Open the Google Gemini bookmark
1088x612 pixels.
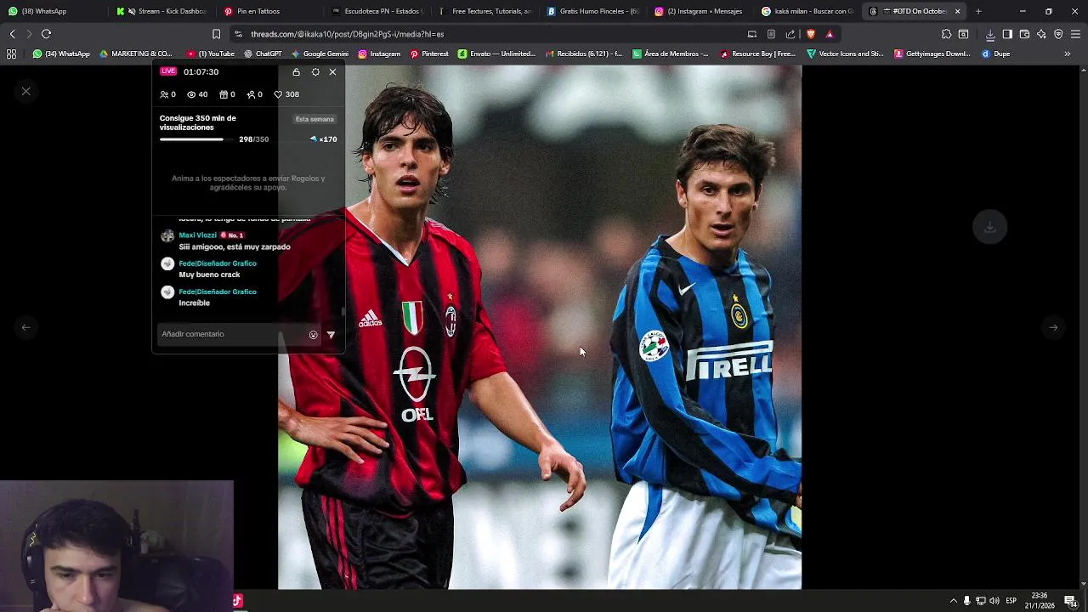point(320,54)
